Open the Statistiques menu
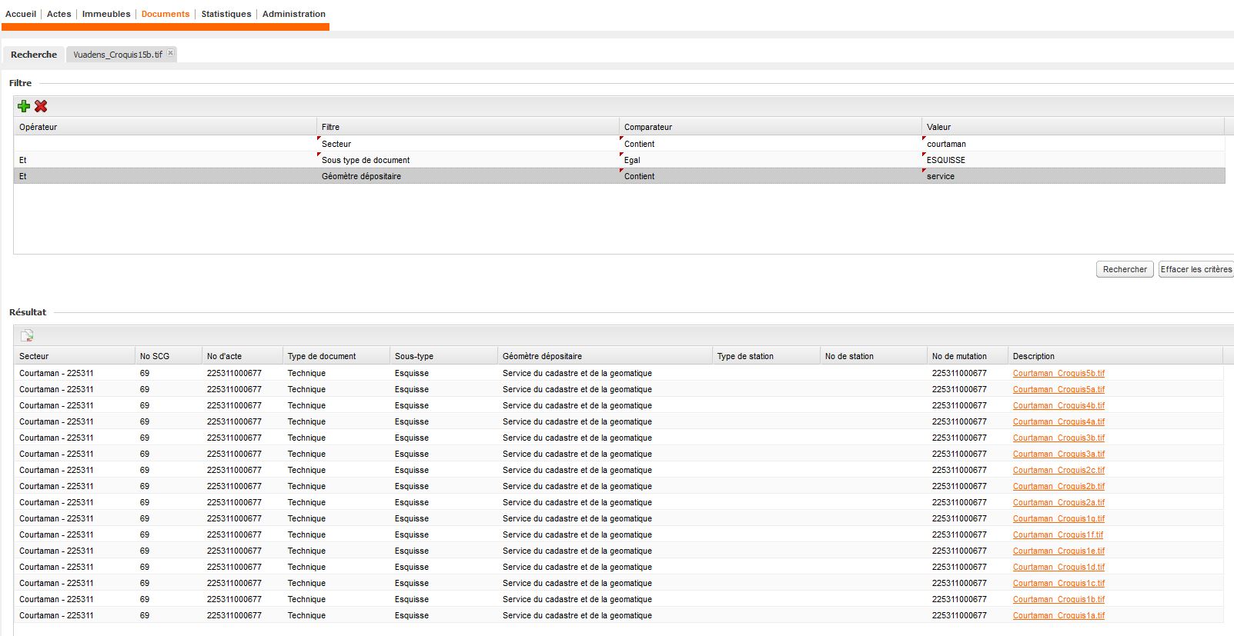Image resolution: width=1234 pixels, height=636 pixels. pyautogui.click(x=226, y=14)
